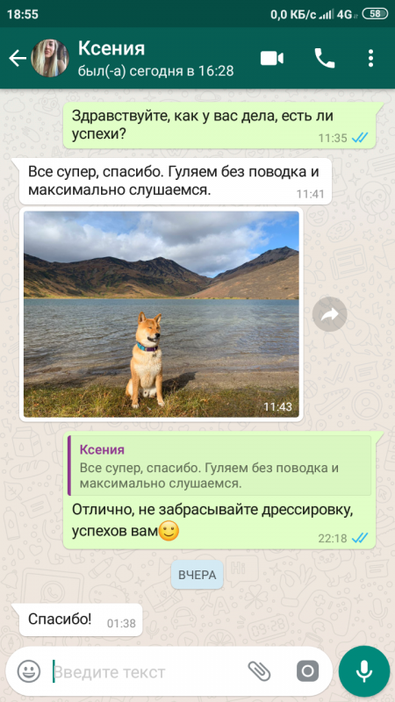Image resolution: width=395 pixels, height=702 pixels.
Task: Tap the battery indicator in status bar
Action: [376, 14]
